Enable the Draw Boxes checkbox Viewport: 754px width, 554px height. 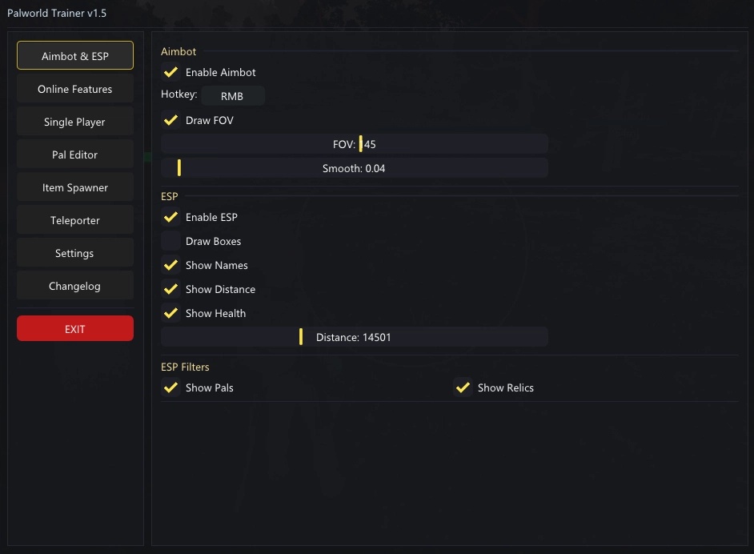coord(170,241)
